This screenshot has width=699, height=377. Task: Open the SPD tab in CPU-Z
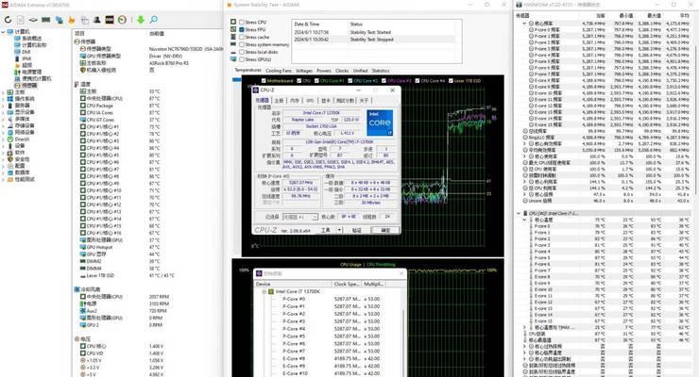click(310, 101)
